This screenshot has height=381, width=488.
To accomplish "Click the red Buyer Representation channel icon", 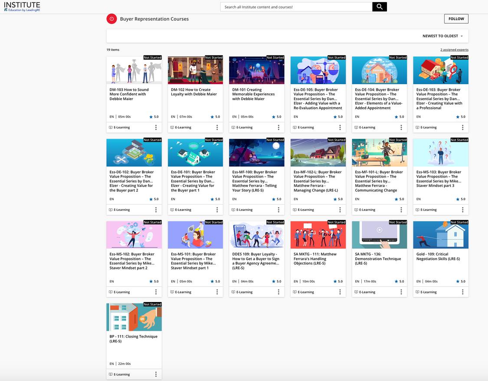I will coord(111,19).
